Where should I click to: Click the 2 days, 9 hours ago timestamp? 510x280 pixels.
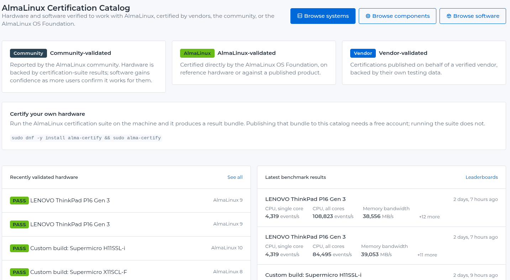click(x=475, y=275)
